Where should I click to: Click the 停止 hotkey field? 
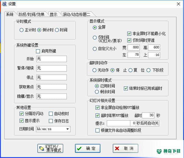coord(52,78)
